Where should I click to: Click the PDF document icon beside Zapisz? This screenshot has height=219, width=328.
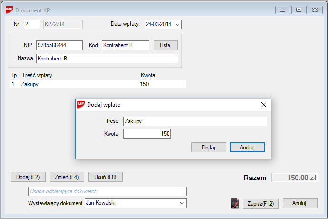point(235,203)
